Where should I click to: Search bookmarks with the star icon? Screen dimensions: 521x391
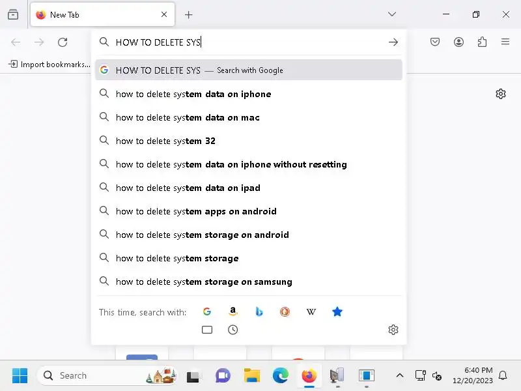(337, 311)
